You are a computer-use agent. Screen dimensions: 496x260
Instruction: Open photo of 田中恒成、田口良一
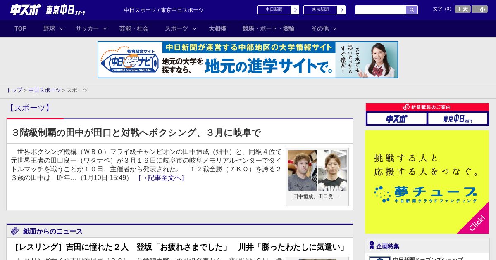click(317, 170)
